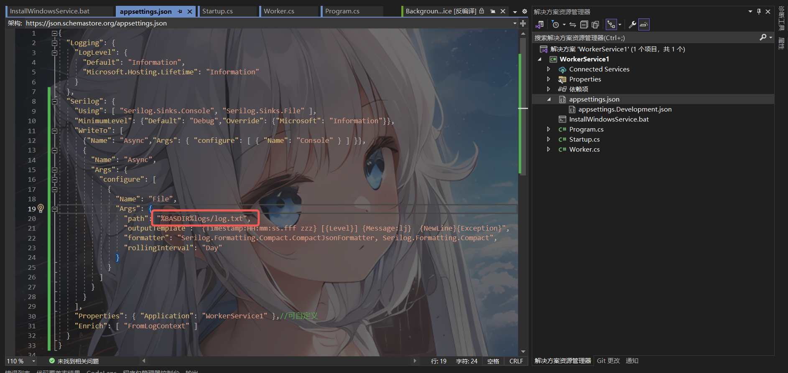The image size is (788, 373).
Task: Toggle pin on appsettings.json tab
Action: pyautogui.click(x=180, y=12)
